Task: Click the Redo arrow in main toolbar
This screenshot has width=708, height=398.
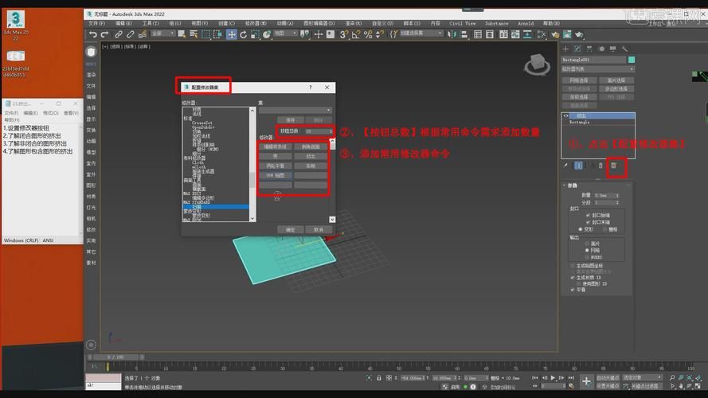Action: [105, 34]
